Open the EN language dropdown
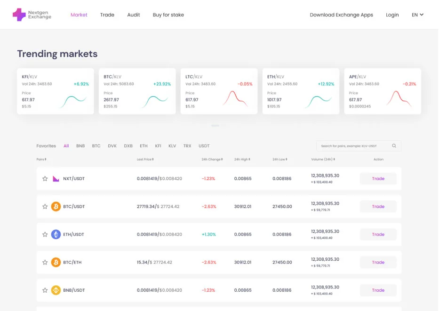 coord(417,15)
